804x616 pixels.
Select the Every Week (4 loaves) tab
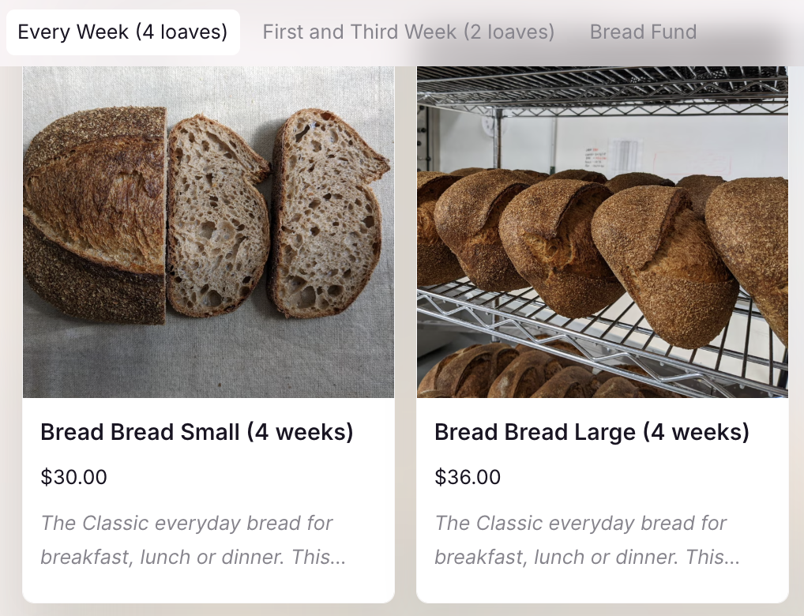point(122,32)
